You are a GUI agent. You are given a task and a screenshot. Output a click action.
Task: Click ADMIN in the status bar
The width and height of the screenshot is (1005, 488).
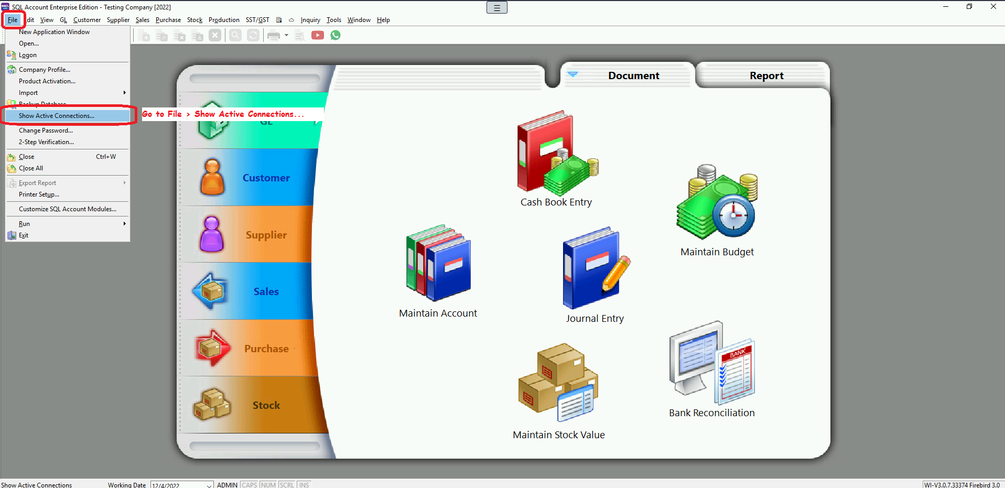pyautogui.click(x=227, y=485)
